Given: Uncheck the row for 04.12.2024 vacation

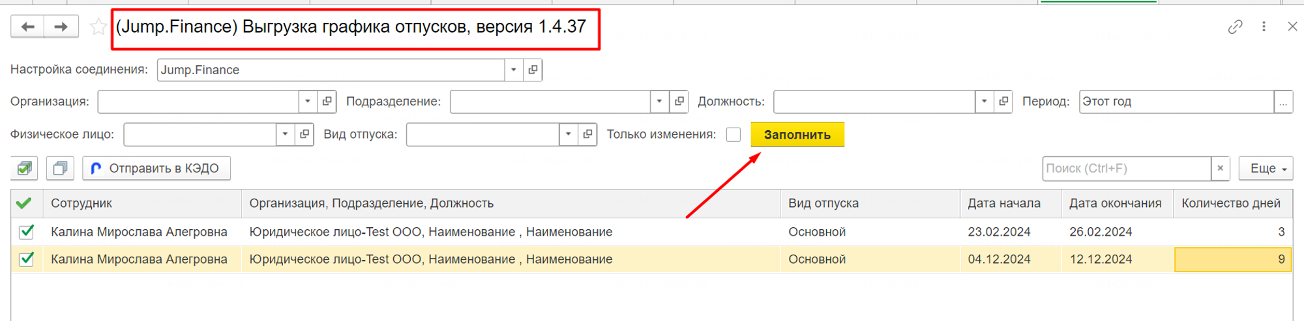Looking at the screenshot, I should coord(27,259).
